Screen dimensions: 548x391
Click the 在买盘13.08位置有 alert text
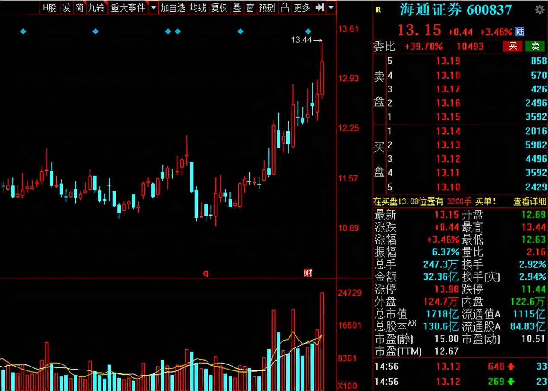point(409,201)
